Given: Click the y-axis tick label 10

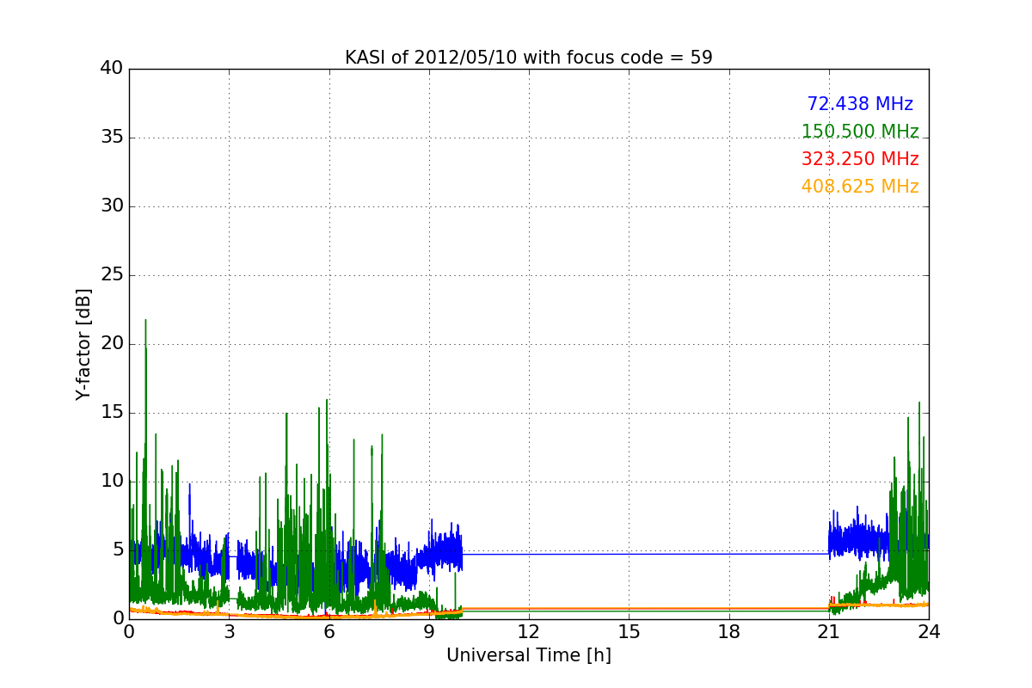Looking at the screenshot, I should (x=112, y=481).
